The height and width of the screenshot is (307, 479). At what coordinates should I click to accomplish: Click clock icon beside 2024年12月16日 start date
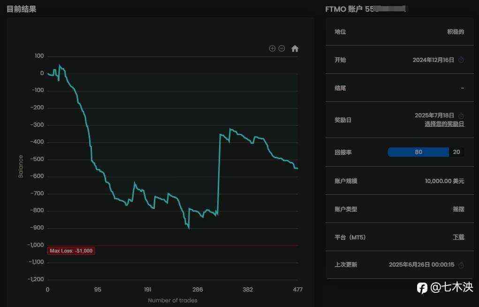[461, 60]
